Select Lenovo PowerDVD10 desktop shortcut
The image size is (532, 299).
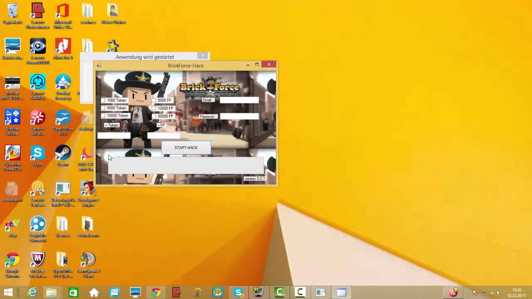[x=38, y=51]
